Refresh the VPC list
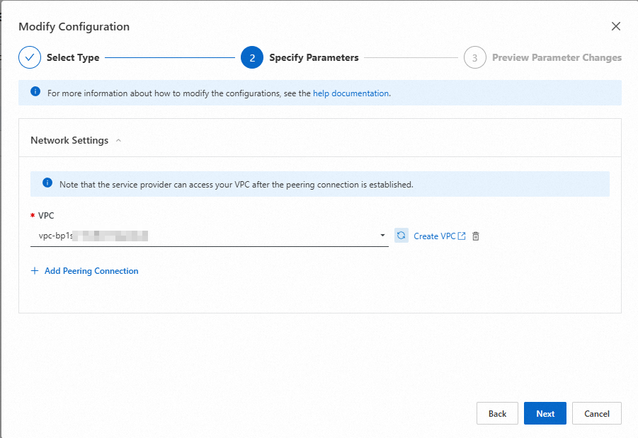Image resolution: width=638 pixels, height=438 pixels. 401,236
